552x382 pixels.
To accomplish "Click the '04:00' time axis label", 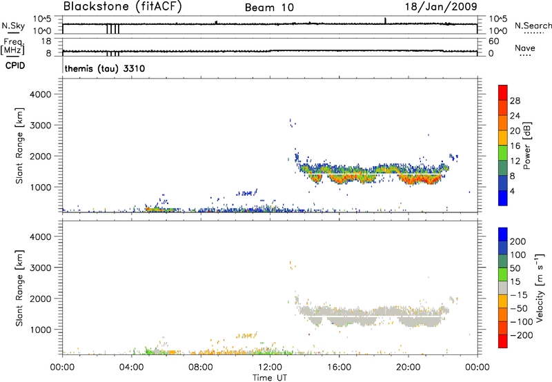I will pos(132,368).
